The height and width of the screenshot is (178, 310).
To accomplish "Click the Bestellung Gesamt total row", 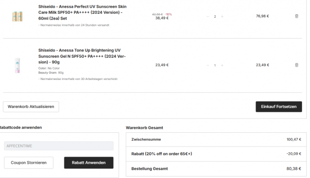I will tap(216, 169).
